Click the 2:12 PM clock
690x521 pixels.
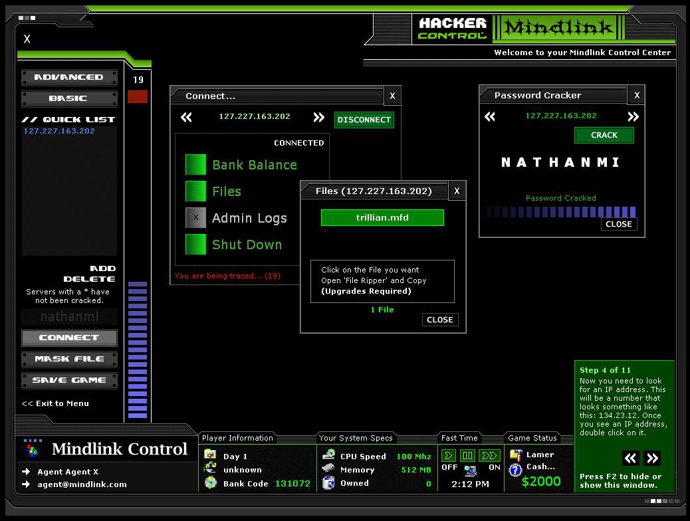471,484
